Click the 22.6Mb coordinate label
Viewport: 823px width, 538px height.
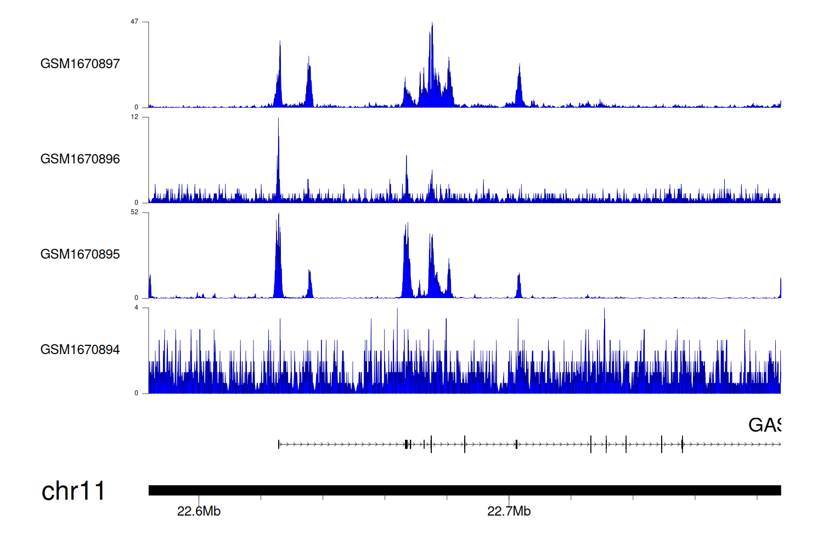[199, 512]
